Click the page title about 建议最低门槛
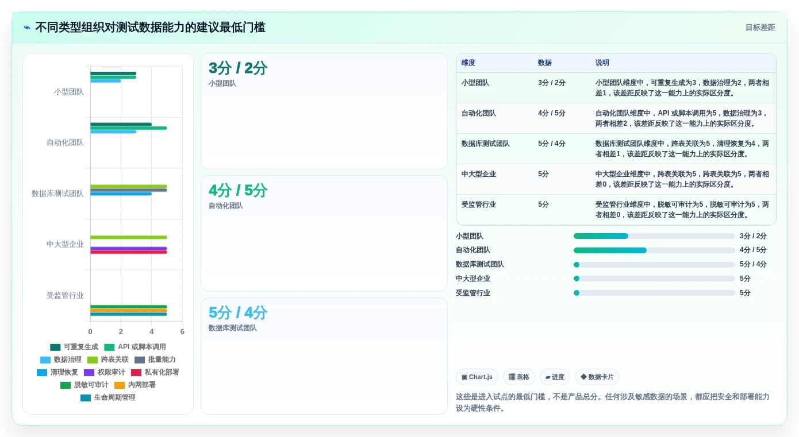Viewport: 799px width, 437px height. pyautogui.click(x=150, y=28)
